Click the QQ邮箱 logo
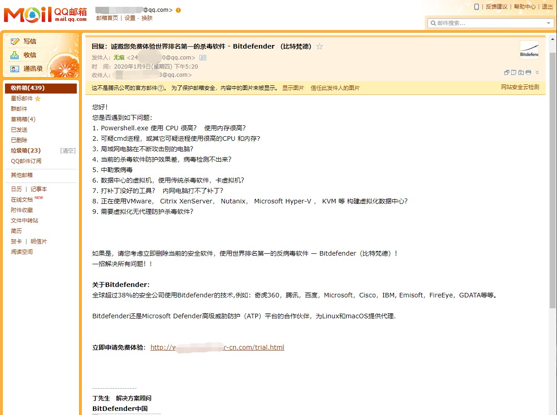 pos(45,14)
